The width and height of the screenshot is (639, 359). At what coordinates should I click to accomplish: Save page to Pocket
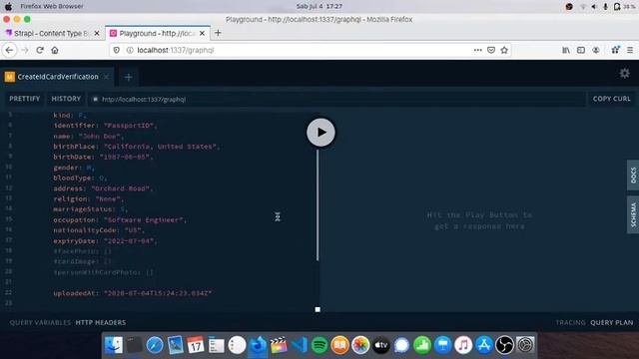491,50
